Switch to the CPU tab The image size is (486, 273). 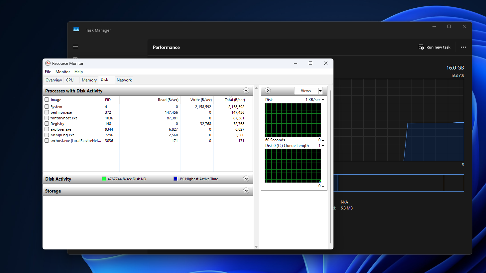click(69, 80)
